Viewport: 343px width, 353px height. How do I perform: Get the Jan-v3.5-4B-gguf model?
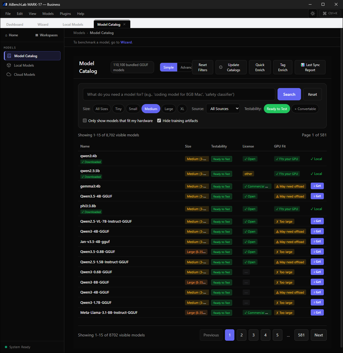pyautogui.click(x=317, y=242)
